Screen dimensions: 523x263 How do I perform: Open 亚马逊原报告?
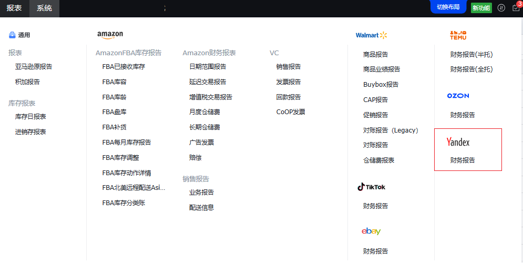34,67
